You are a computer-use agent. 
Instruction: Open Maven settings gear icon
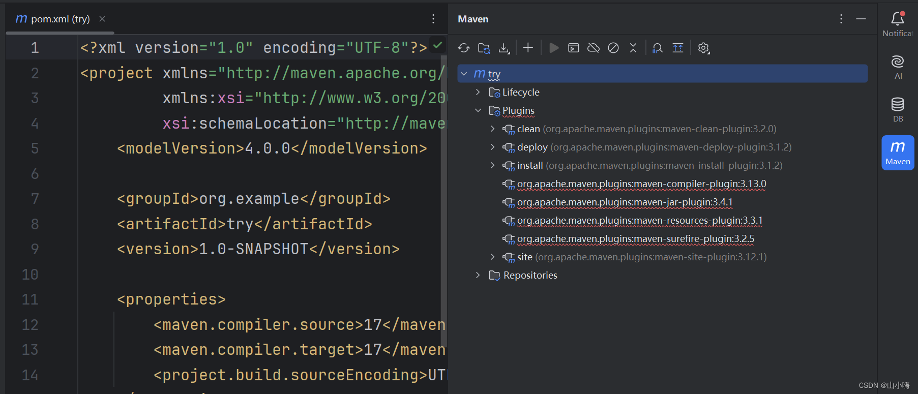(704, 48)
